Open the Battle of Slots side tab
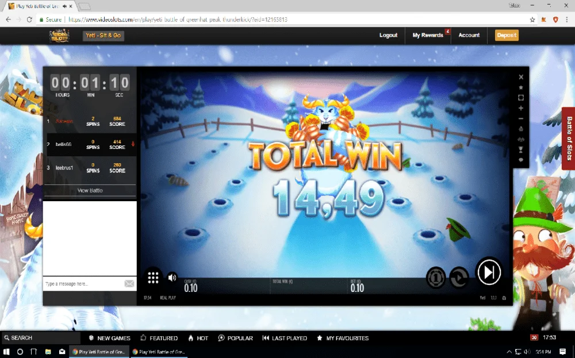This screenshot has height=358, width=575. click(x=569, y=138)
